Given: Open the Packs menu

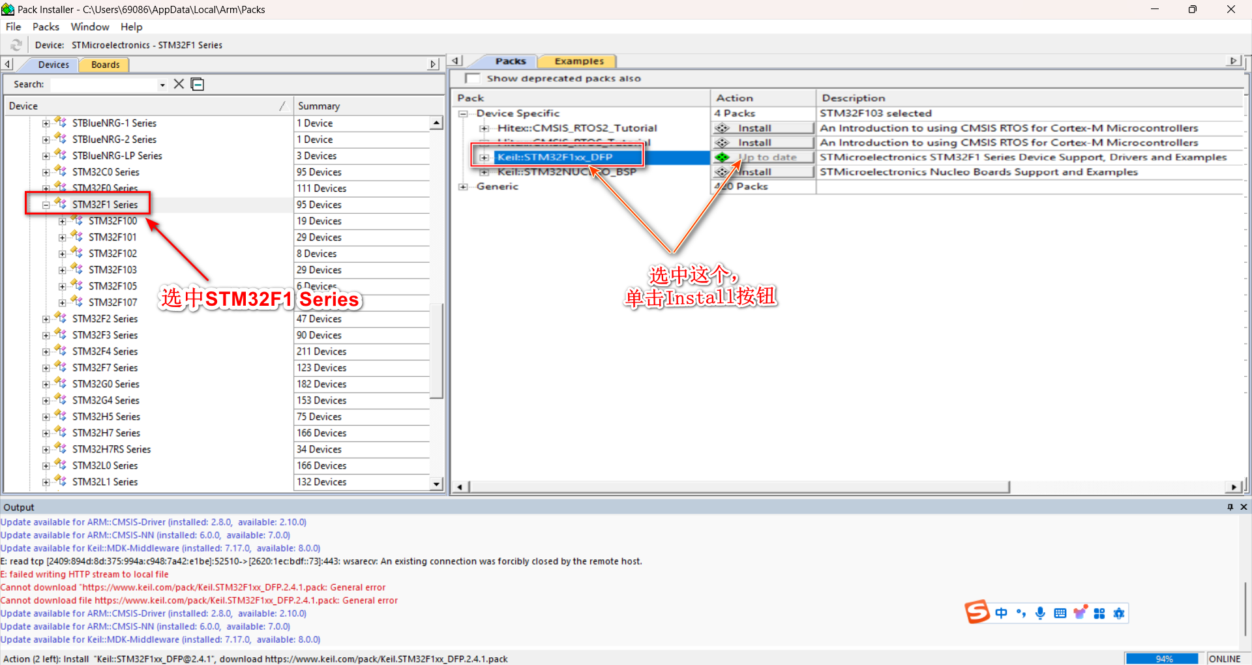Looking at the screenshot, I should click(46, 27).
